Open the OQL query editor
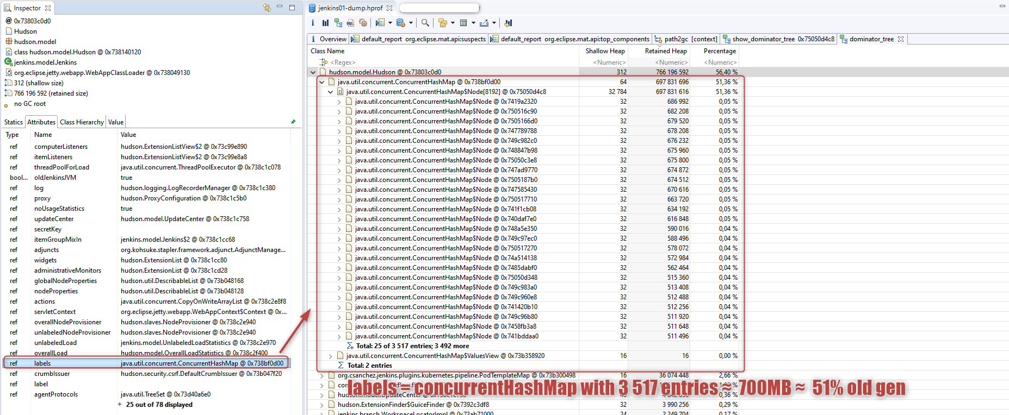 (x=350, y=23)
